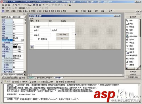Open the 帮助 menu
The height and width of the screenshot is (104, 142).
point(64,11)
